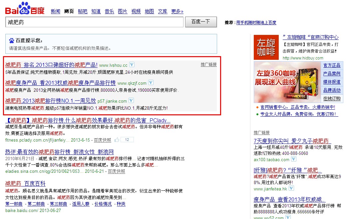Jump to 第三部曲 in Baike entry
Image resolution: width=348 pixels, height=219 pixels.
(x=59, y=204)
